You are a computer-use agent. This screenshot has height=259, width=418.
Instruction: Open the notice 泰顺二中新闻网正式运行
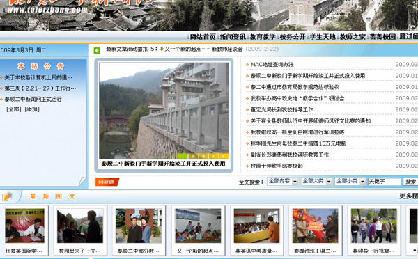click(33, 99)
